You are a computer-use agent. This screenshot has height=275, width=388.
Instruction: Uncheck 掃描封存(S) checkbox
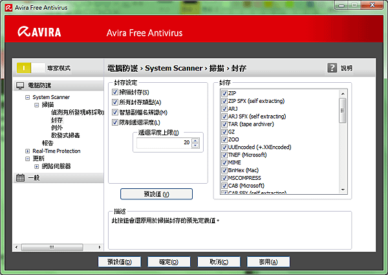pyautogui.click(x=115, y=92)
